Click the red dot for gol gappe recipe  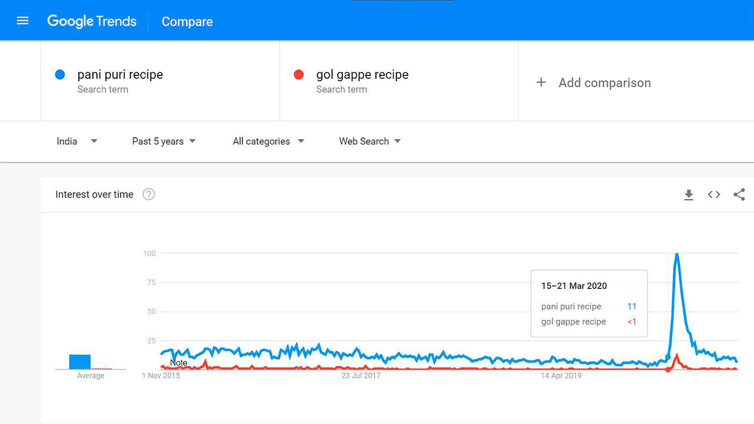point(299,74)
